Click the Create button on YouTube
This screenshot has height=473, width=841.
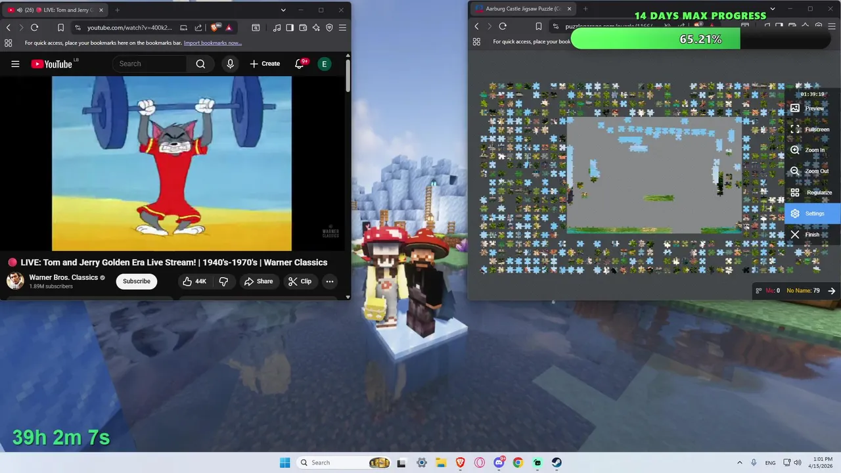click(x=265, y=64)
